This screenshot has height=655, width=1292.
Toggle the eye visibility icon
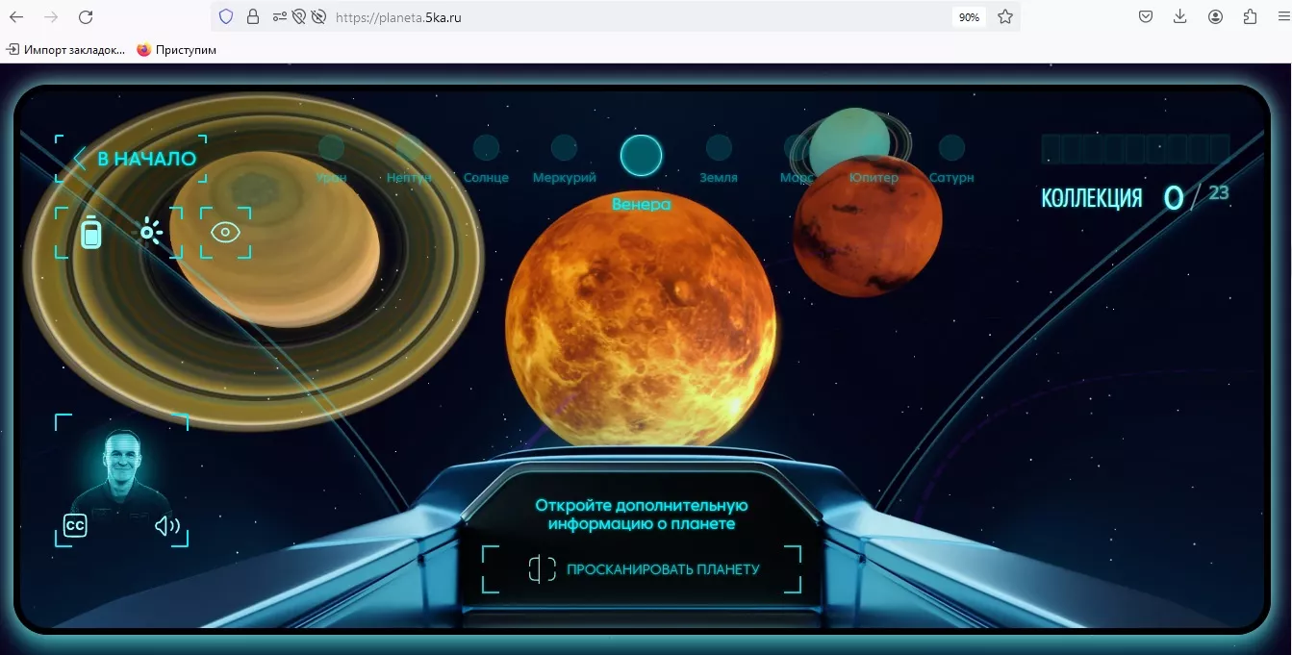(225, 232)
